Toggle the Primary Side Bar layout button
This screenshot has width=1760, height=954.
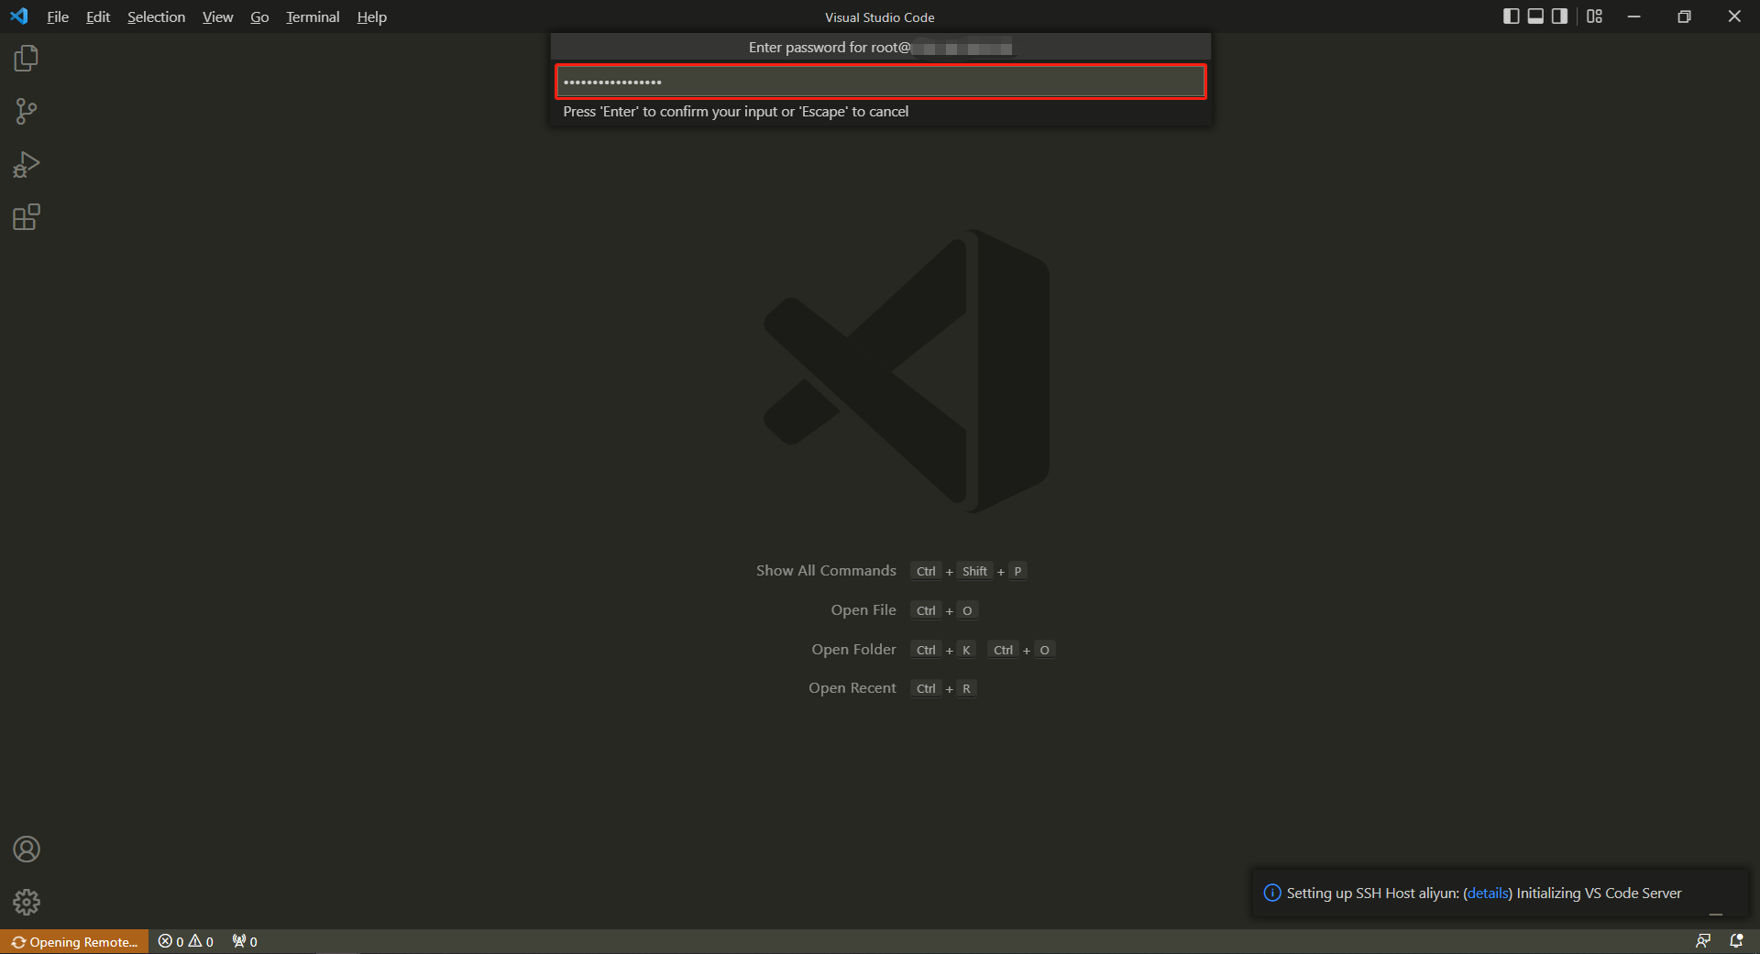pos(1512,16)
